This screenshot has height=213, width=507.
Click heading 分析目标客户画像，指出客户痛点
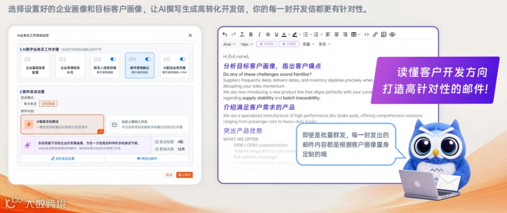[272, 66]
